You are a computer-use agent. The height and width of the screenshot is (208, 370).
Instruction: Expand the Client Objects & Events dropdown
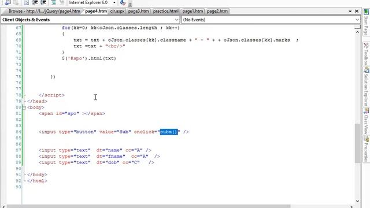click(x=176, y=20)
